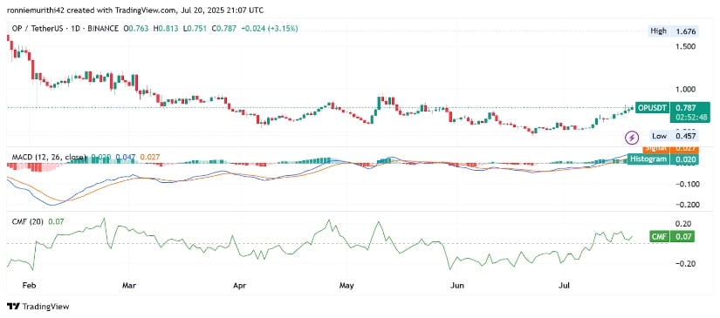Click the Jul label on time axis
Viewport: 720px width, 318px height.
coord(564,286)
